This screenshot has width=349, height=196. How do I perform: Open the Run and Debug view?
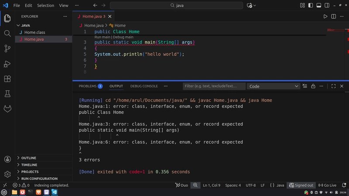click(x=7, y=64)
